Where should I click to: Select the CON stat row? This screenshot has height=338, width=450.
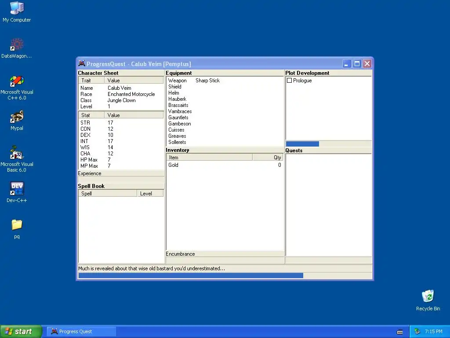tap(121, 129)
